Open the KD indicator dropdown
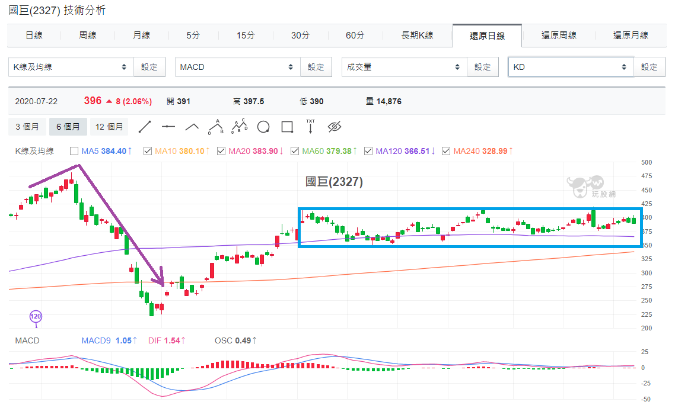 click(571, 67)
